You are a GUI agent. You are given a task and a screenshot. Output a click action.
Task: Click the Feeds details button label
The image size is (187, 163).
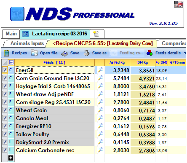click(168, 53)
